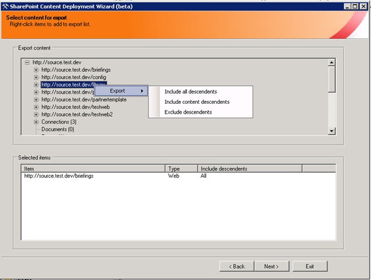
Task: Click the Export submenu arrow
Action: pos(142,91)
